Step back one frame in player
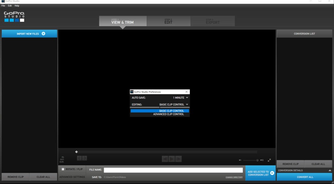Screen dimensions: 334x184 (x=165, y=159)
